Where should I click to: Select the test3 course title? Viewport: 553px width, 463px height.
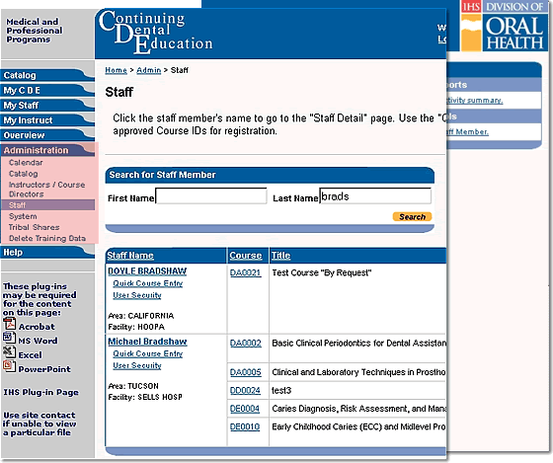coord(281,391)
